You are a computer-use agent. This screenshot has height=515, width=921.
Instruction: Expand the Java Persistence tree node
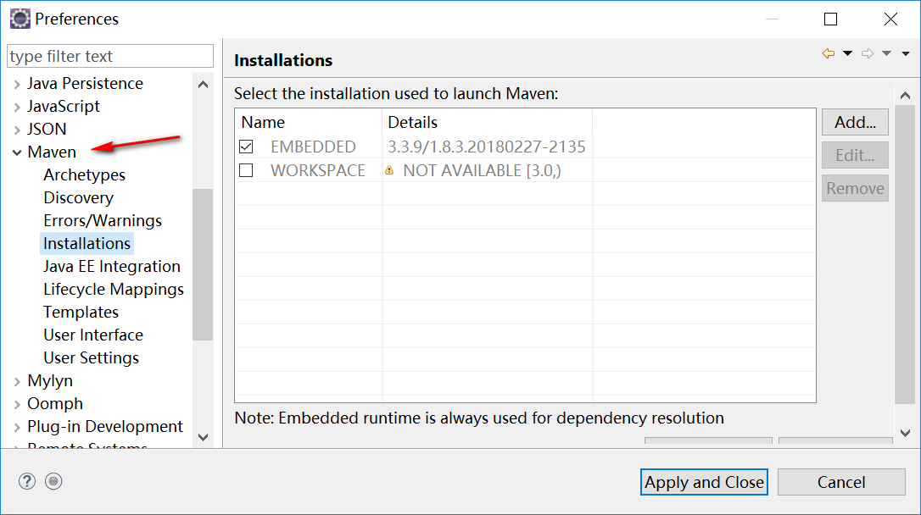[x=17, y=84]
